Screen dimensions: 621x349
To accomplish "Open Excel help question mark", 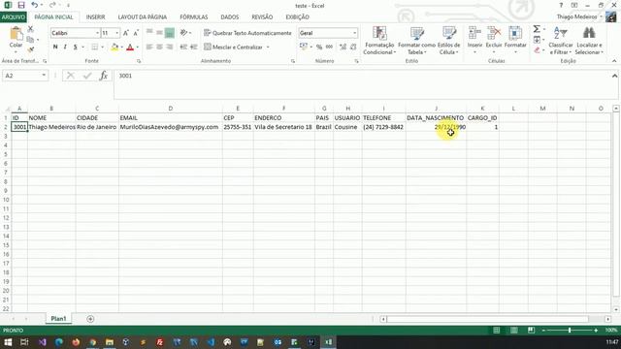I will click(x=561, y=5).
